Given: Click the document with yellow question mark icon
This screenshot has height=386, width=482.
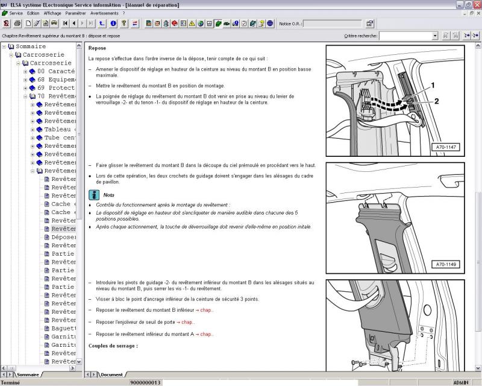Looking at the screenshot, I should coord(261,24).
